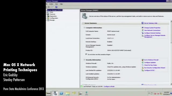
Task: Click Configure refresh link
Action: coord(109,86)
